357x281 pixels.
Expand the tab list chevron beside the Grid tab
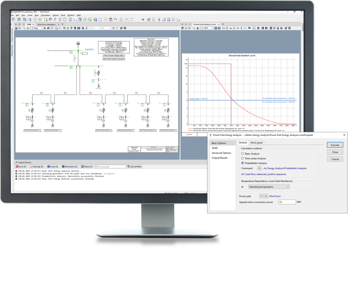click(x=16, y=24)
